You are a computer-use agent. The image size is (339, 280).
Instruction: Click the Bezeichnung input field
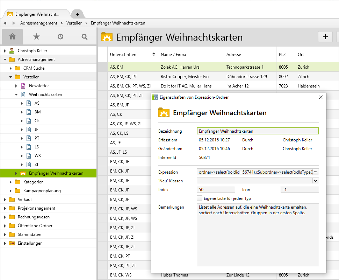(x=258, y=131)
